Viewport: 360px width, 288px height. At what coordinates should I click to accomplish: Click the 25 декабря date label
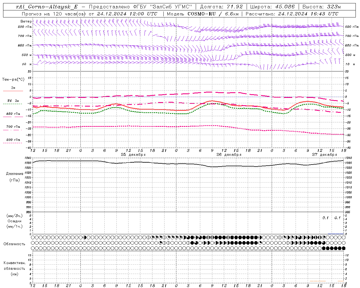133,155
